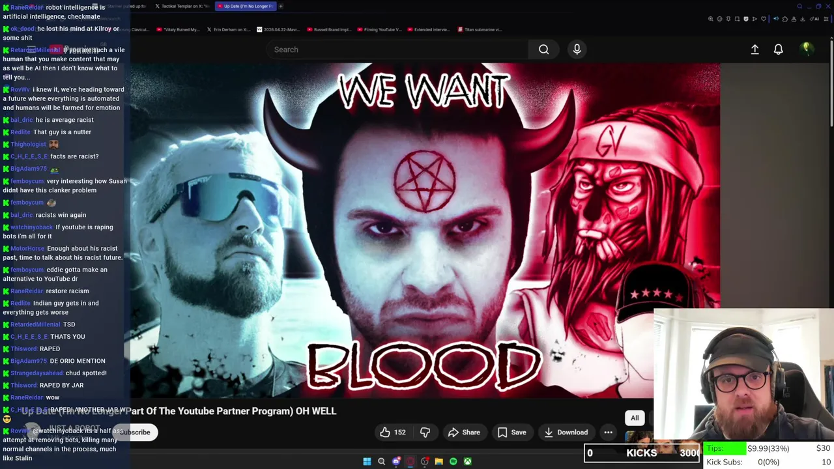Save the video to a playlist
Screen dimensions: 834x469
tap(511, 432)
